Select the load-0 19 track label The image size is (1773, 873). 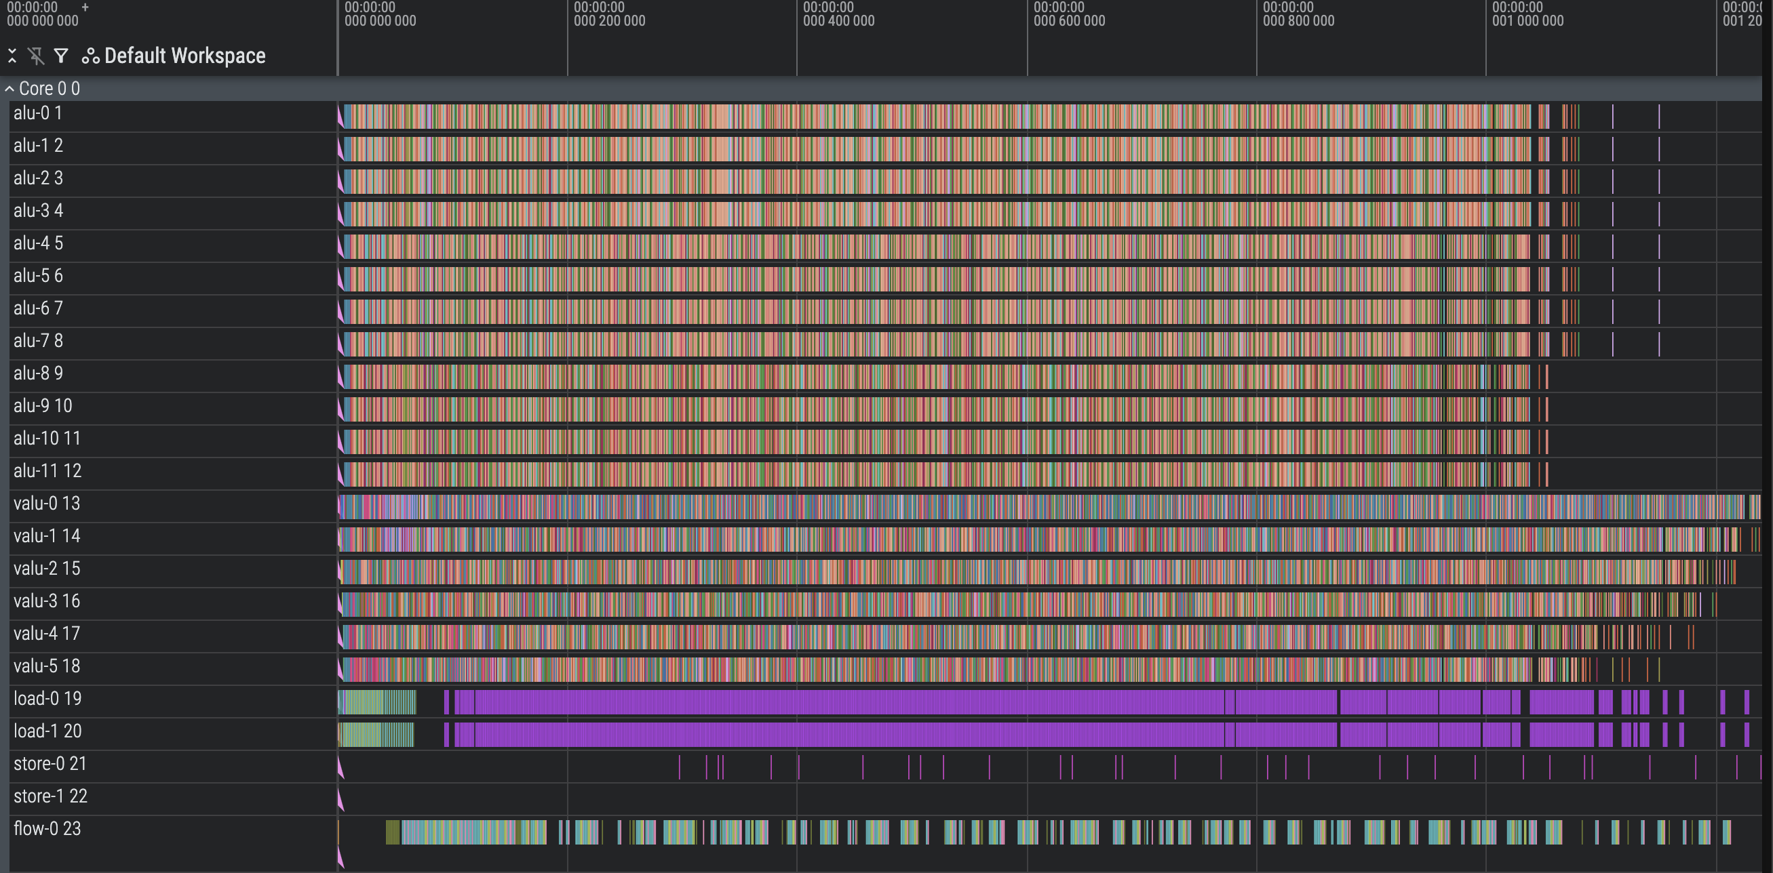pyautogui.click(x=47, y=699)
